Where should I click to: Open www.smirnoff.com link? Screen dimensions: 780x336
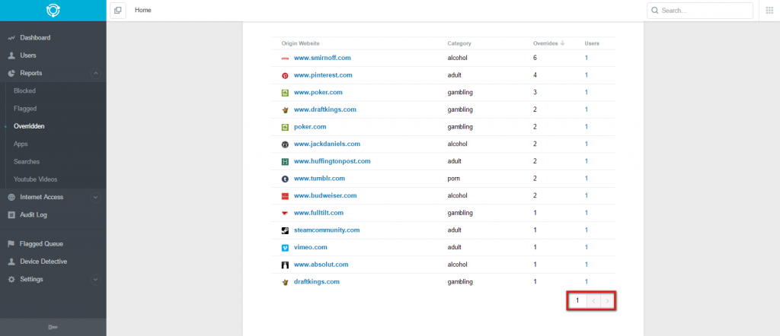click(x=322, y=58)
